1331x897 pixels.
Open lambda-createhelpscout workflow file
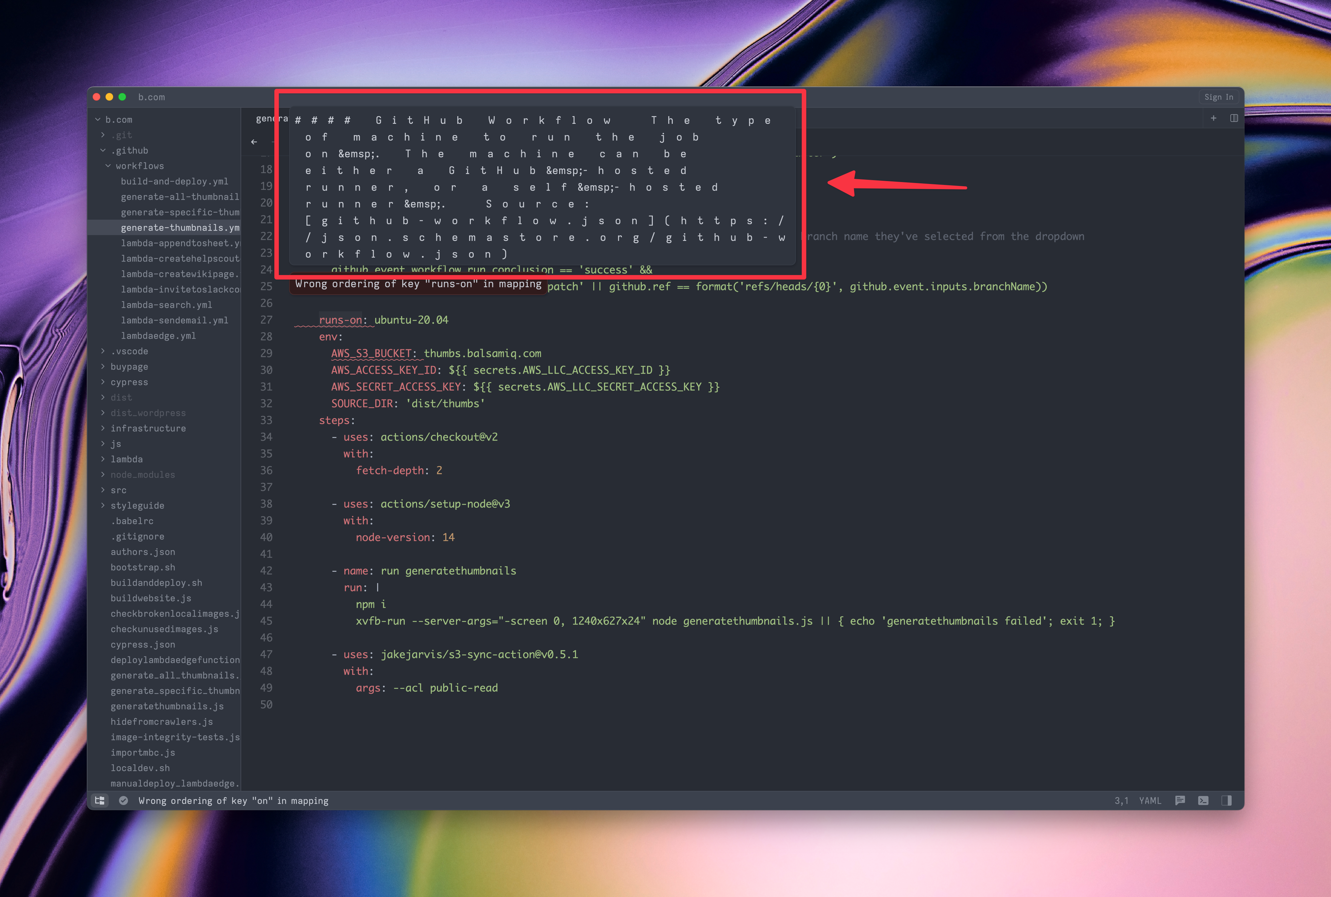click(x=180, y=259)
